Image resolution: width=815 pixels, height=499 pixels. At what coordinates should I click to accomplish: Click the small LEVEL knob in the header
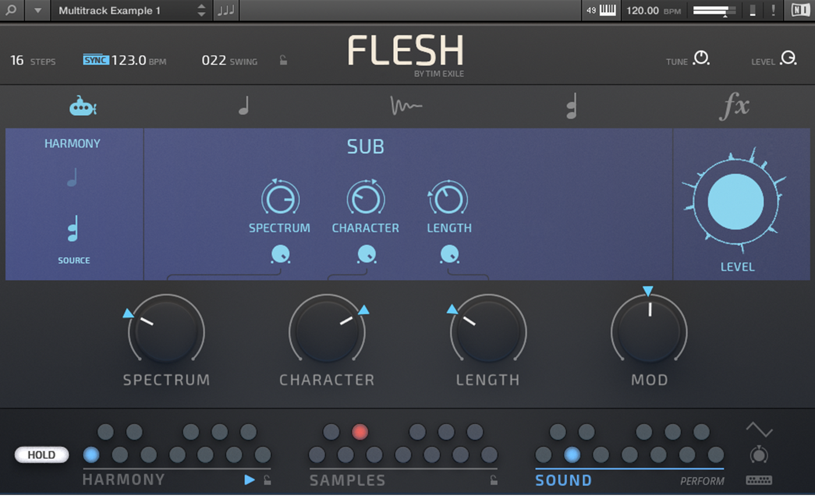788,59
